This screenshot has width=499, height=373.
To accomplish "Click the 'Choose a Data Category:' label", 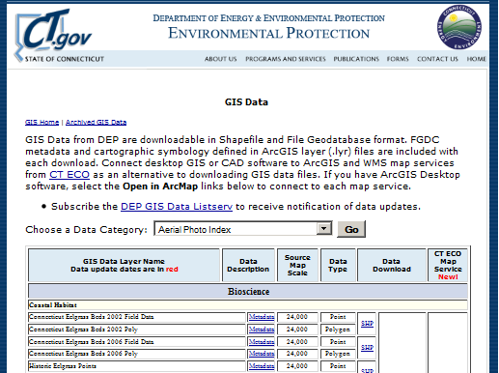I will (86, 230).
